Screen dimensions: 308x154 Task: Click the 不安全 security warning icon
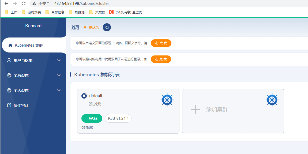pyautogui.click(x=34, y=3)
